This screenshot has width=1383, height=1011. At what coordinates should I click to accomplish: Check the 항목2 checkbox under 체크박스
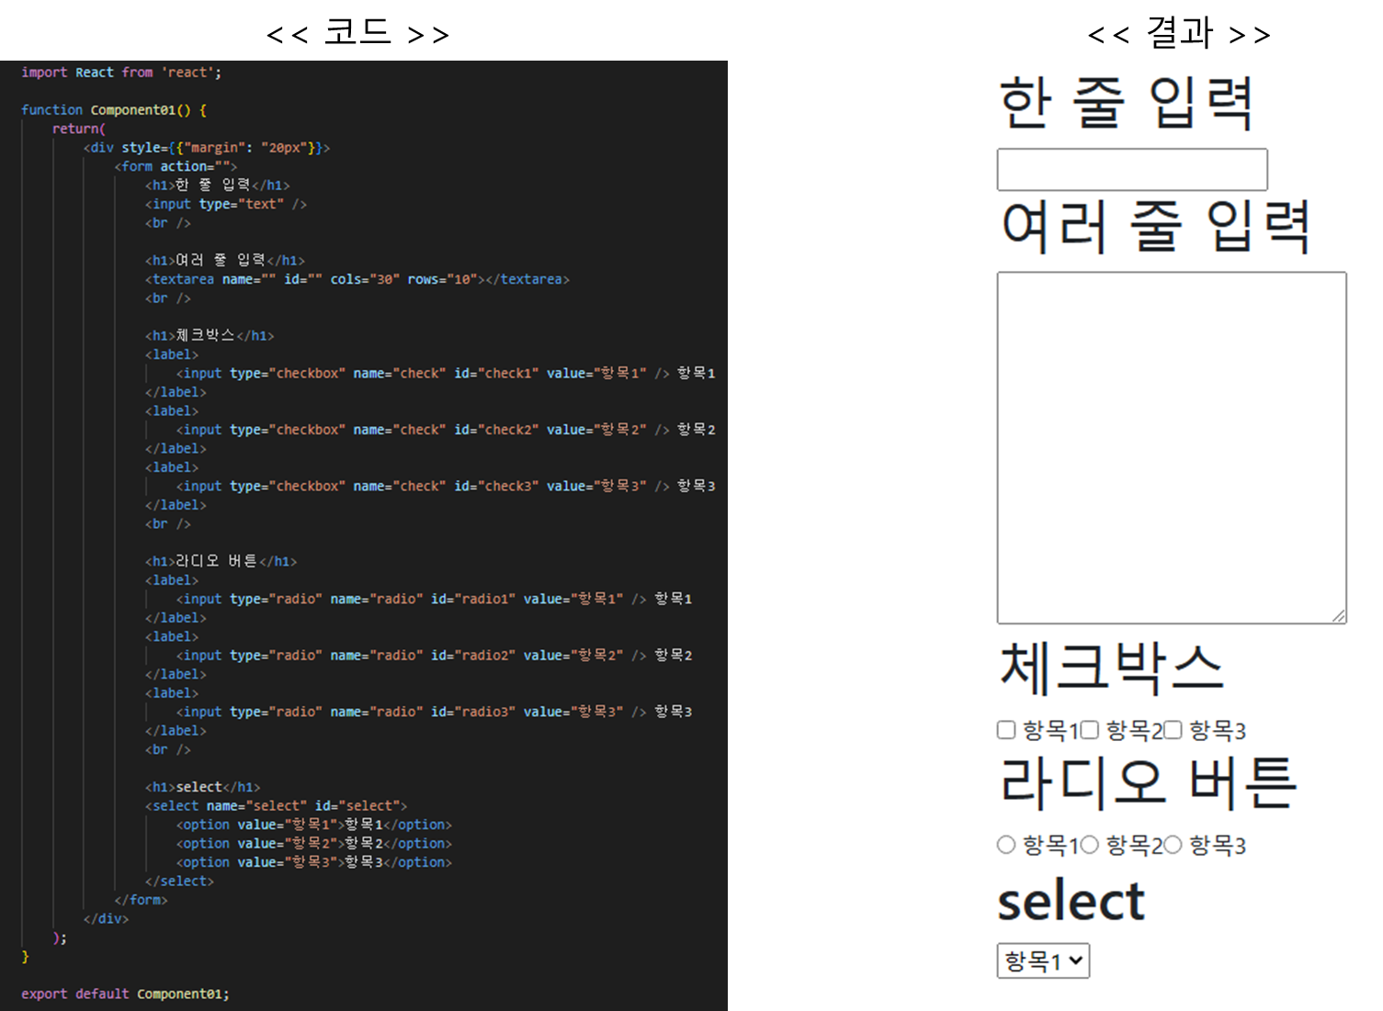(1090, 730)
